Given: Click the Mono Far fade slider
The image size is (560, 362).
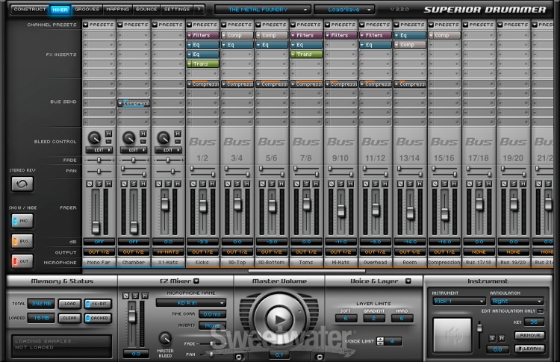Looking at the screenshot, I should 99,160.
